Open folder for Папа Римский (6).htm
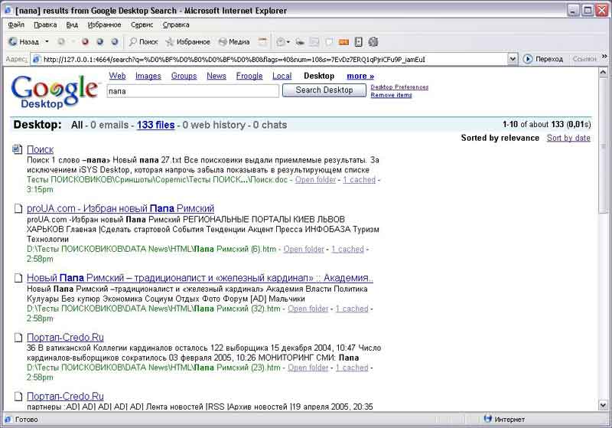The height and width of the screenshot is (428, 612). coord(304,249)
